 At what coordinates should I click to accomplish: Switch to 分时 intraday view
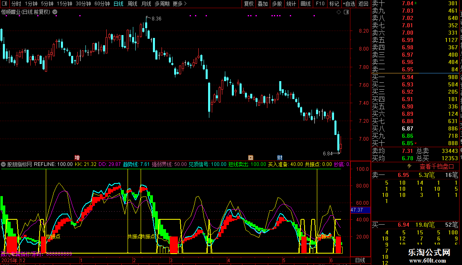pos(16,4)
